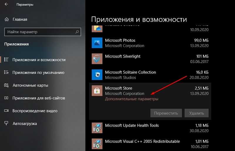Click the Переместить button
Viewport: 235px width, 151px height.
point(166,113)
